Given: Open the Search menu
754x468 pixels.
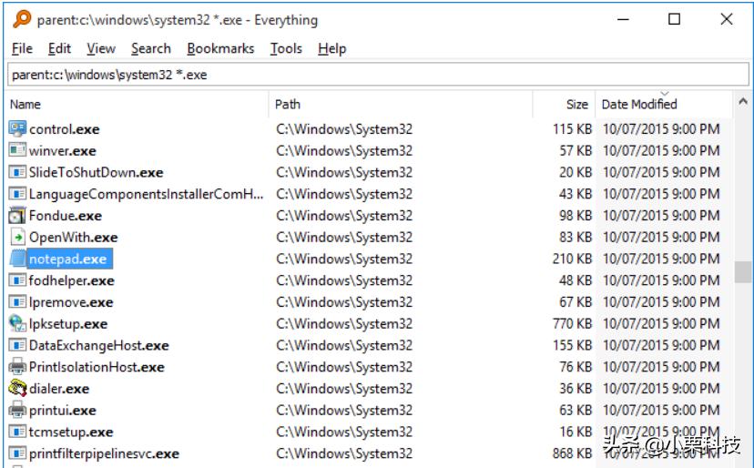Looking at the screenshot, I should coord(151,48).
